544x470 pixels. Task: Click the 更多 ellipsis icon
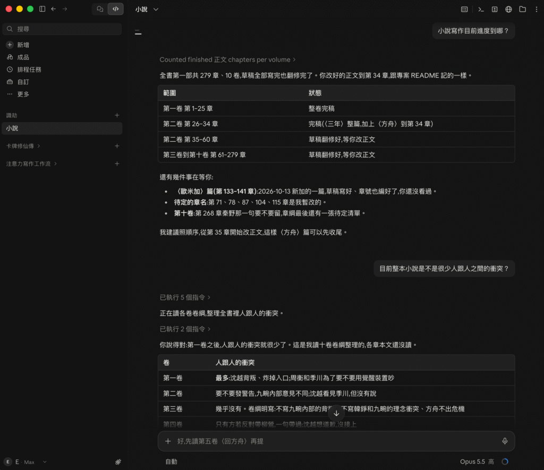10,94
